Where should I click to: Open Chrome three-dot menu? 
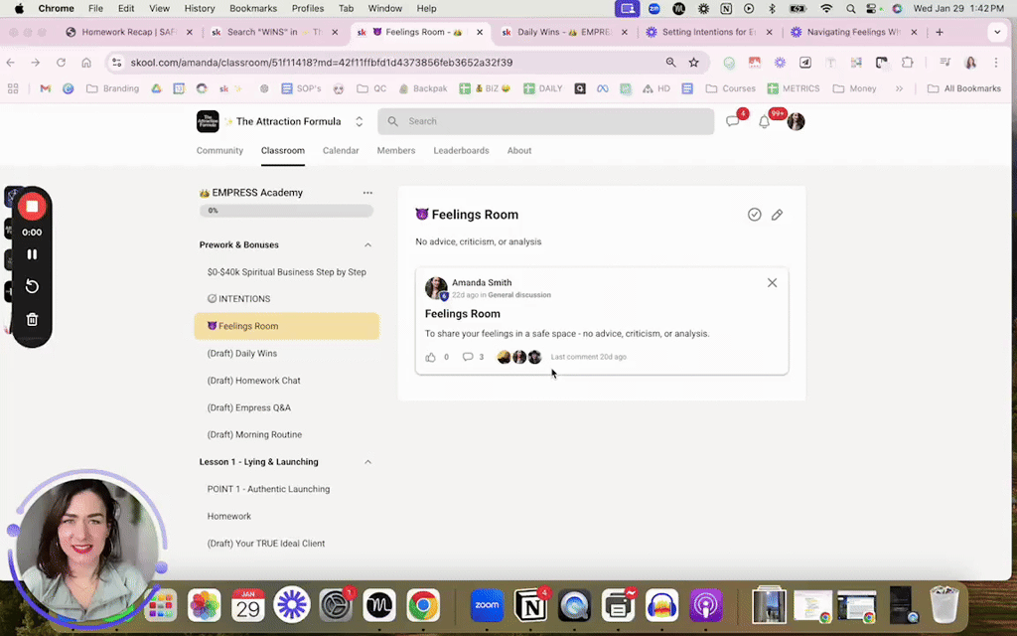click(x=996, y=63)
